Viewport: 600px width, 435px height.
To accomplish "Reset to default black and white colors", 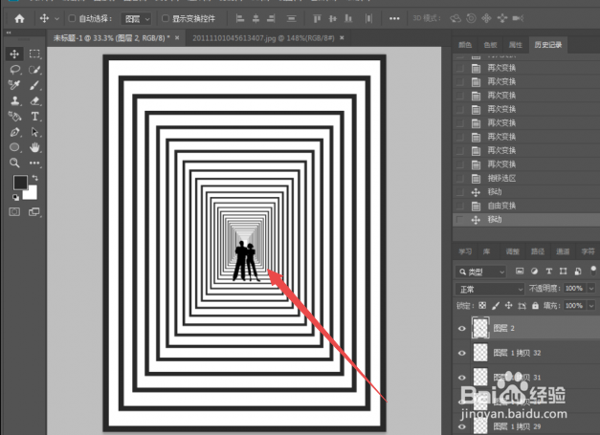I will (x=15, y=197).
